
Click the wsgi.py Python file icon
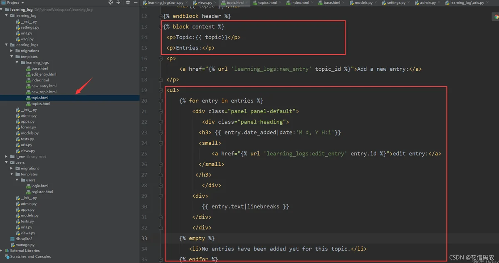[18, 39]
